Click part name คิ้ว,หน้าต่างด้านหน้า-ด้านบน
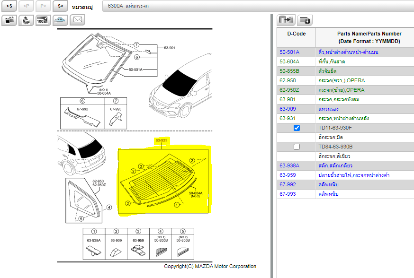This screenshot has height=278, width=414. pyautogui.click(x=348, y=52)
